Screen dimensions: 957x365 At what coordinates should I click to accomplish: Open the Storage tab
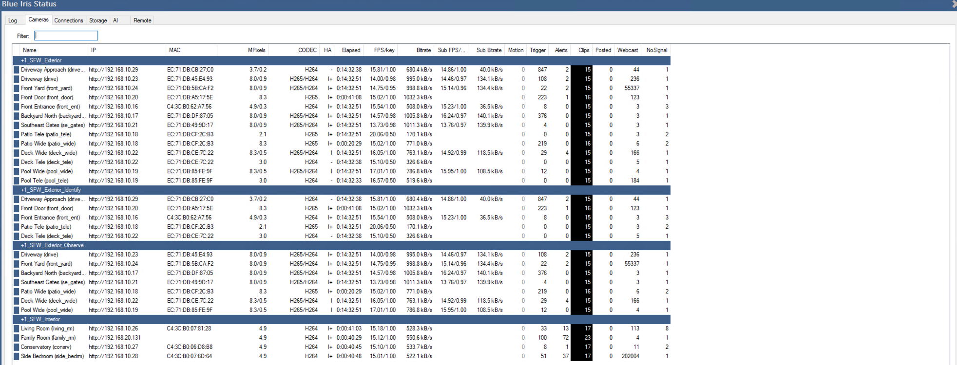(x=98, y=20)
